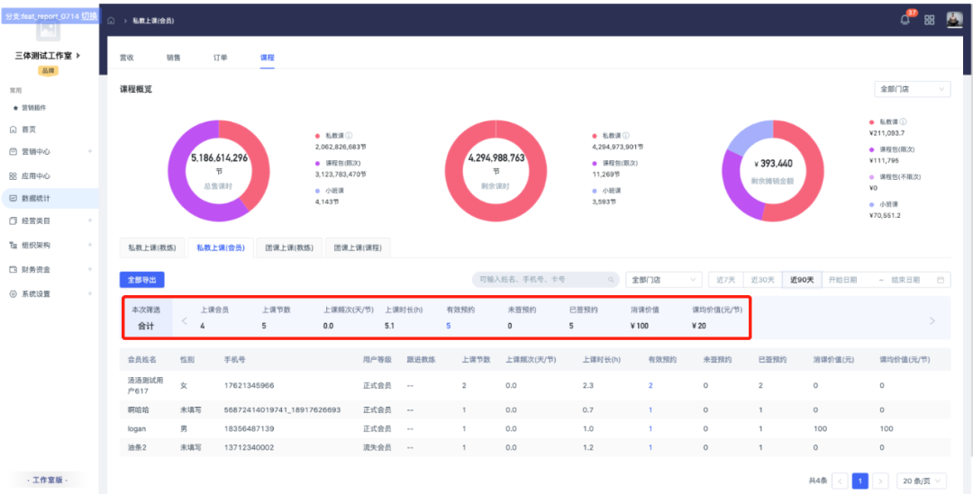
Task: Click the 品牌 badge under studio name
Action: [x=48, y=71]
